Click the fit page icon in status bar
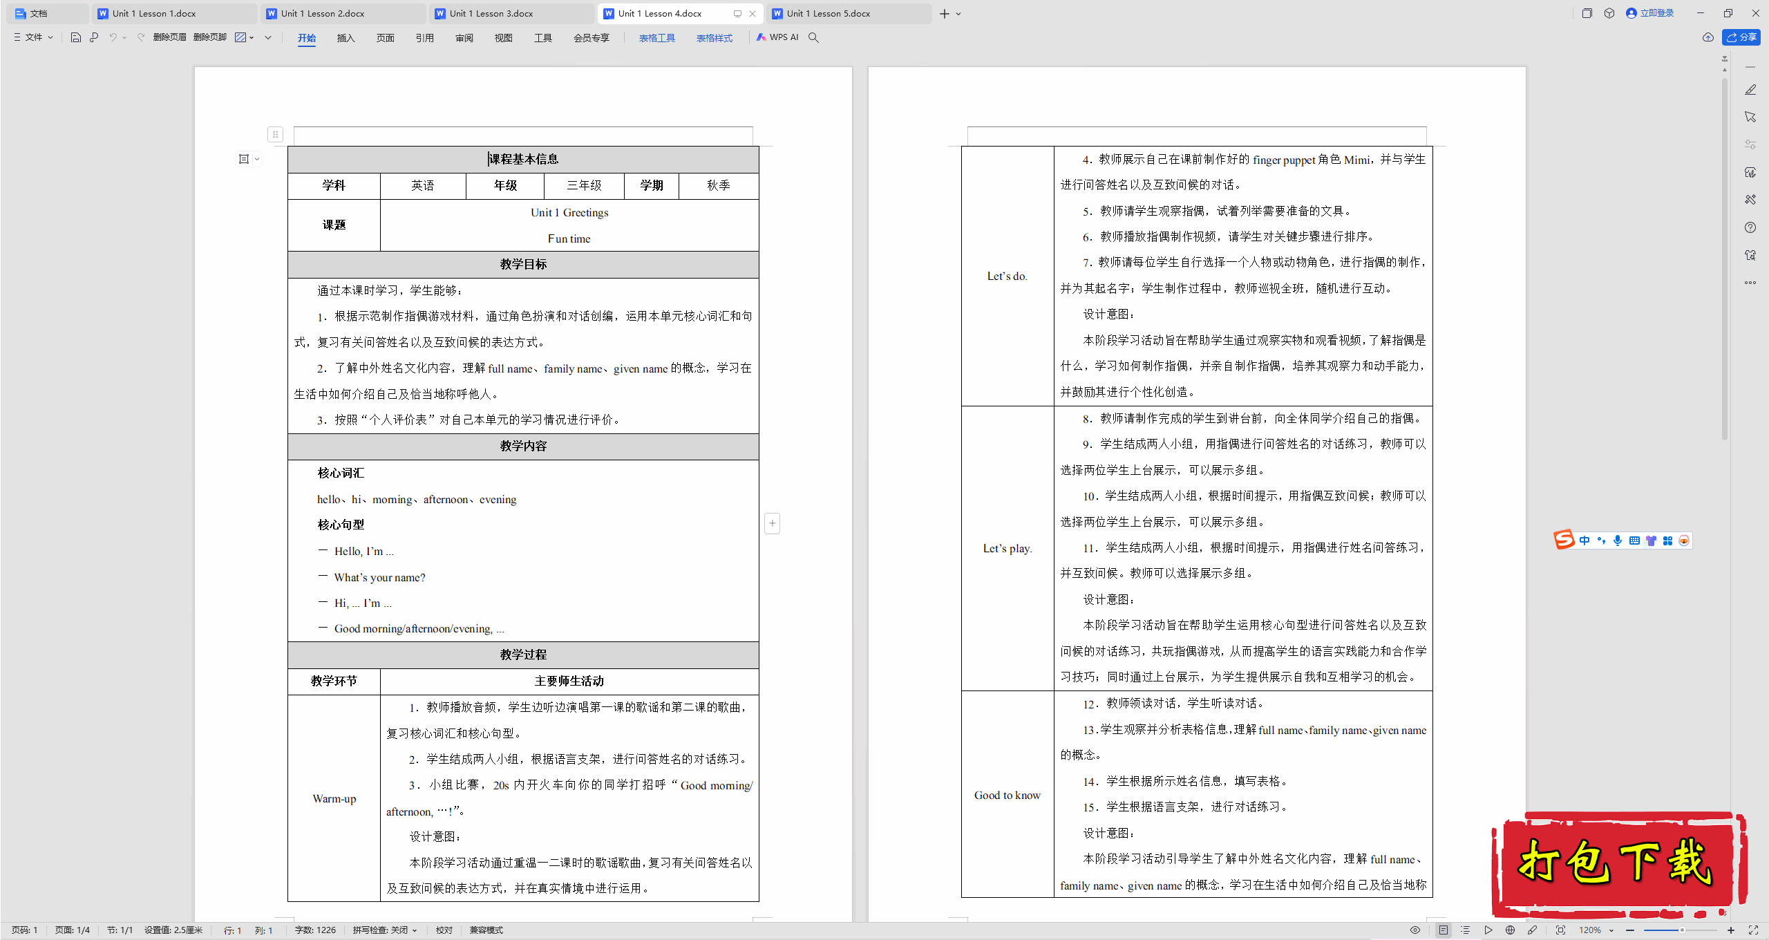Image resolution: width=1769 pixels, height=940 pixels. tap(1560, 930)
